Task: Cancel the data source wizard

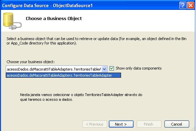Action: point(177,124)
